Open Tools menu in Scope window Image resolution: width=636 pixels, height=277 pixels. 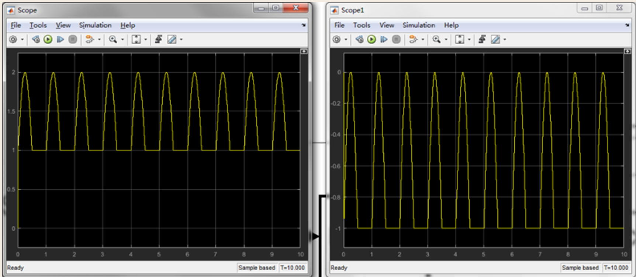tap(38, 25)
